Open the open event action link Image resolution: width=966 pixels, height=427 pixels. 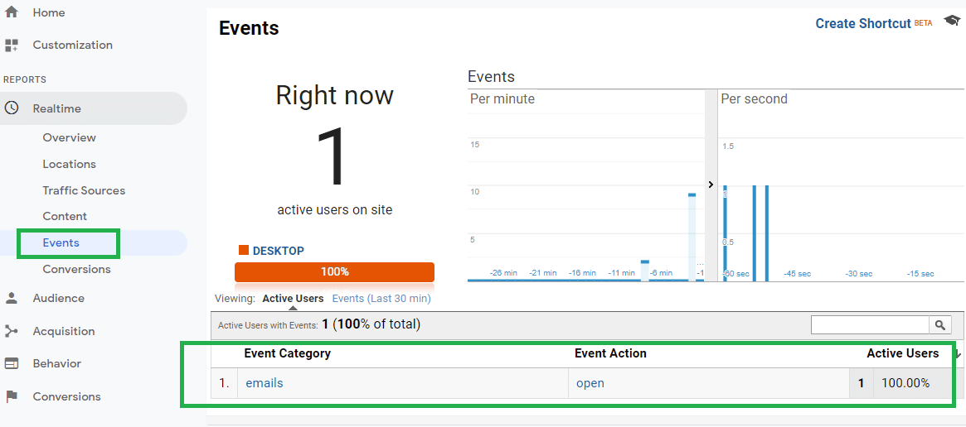coord(590,382)
